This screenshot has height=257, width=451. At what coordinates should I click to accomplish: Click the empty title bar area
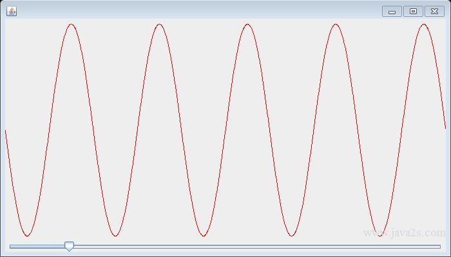pyautogui.click(x=198, y=11)
